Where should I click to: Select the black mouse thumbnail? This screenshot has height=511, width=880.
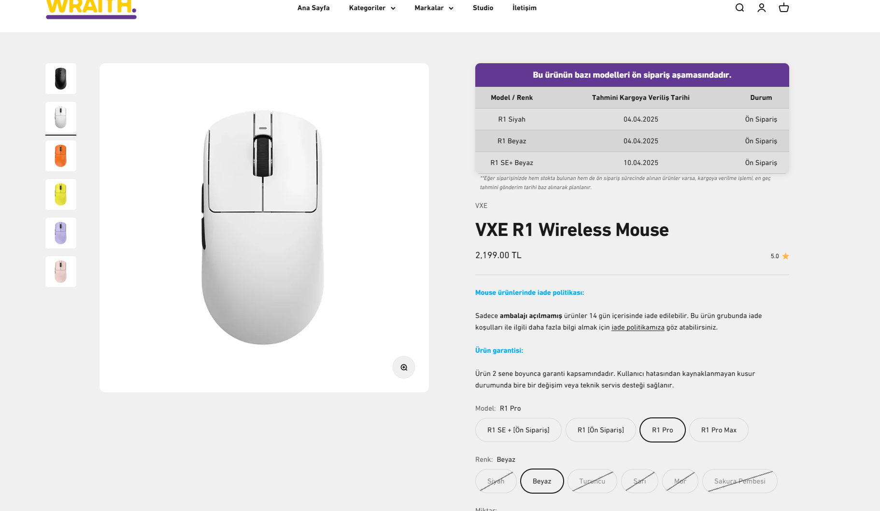(x=61, y=79)
